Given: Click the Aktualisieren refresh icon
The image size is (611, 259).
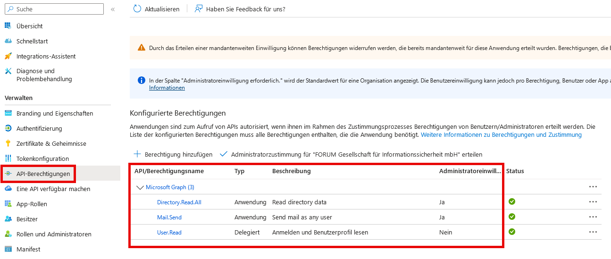Looking at the screenshot, I should pyautogui.click(x=137, y=9).
